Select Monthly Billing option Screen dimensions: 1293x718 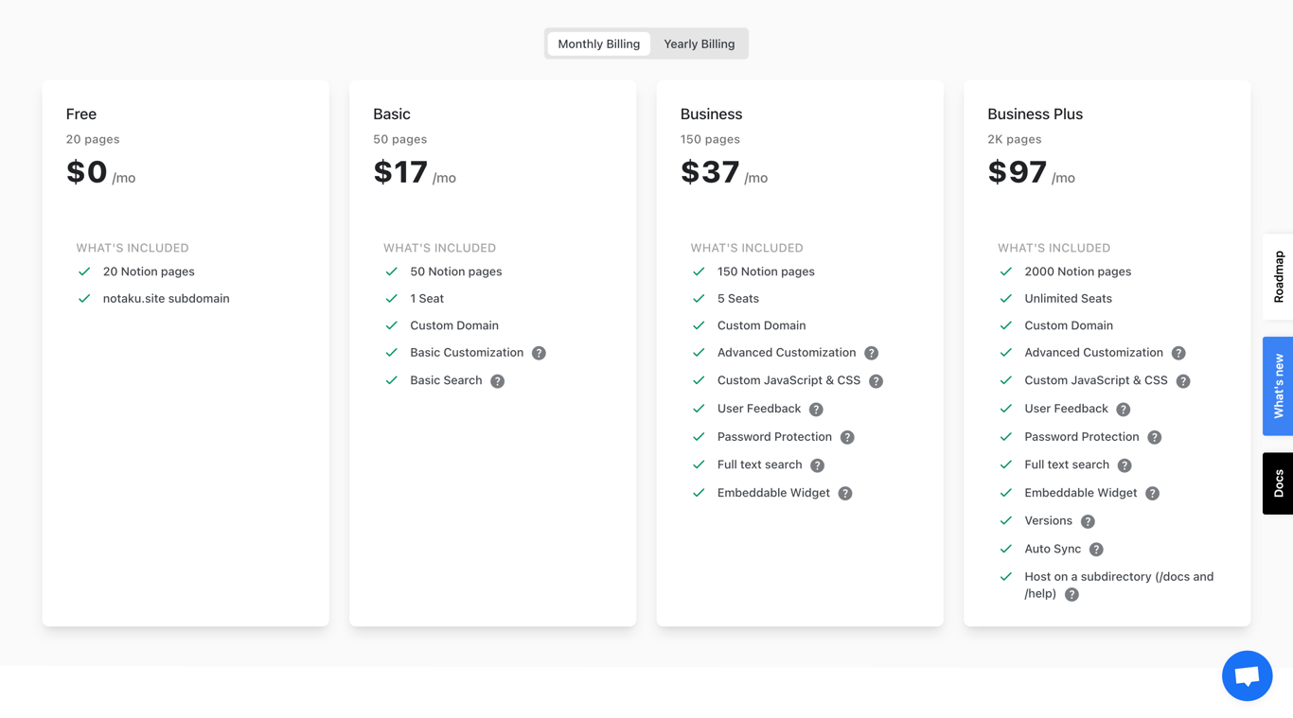coord(598,44)
